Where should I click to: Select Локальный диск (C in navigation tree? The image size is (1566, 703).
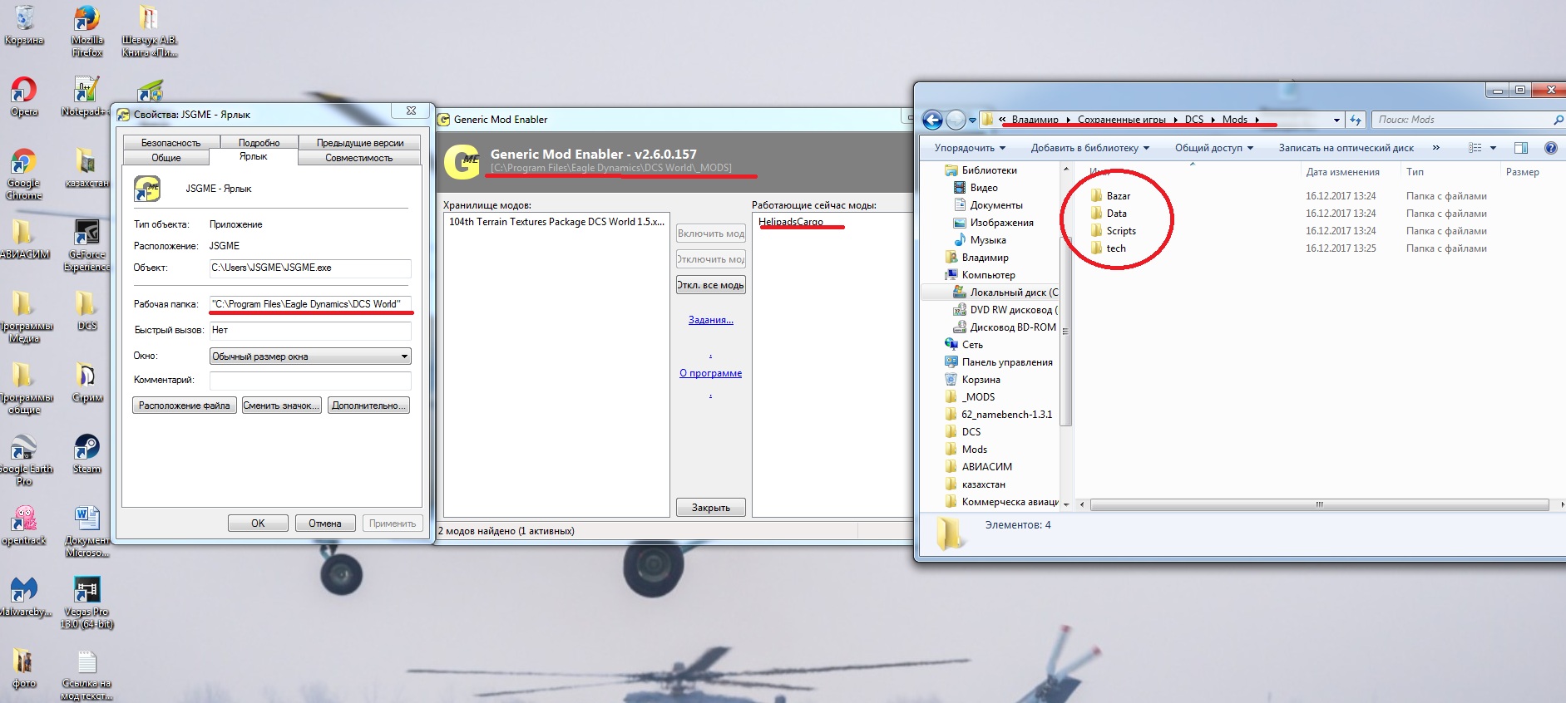point(1005,293)
